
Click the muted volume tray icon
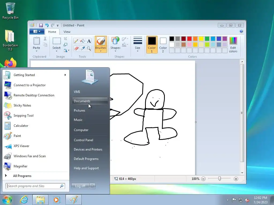pos(247,200)
